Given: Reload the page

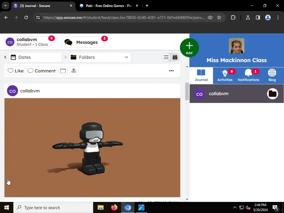Looking at the screenshot, I should (26, 17).
